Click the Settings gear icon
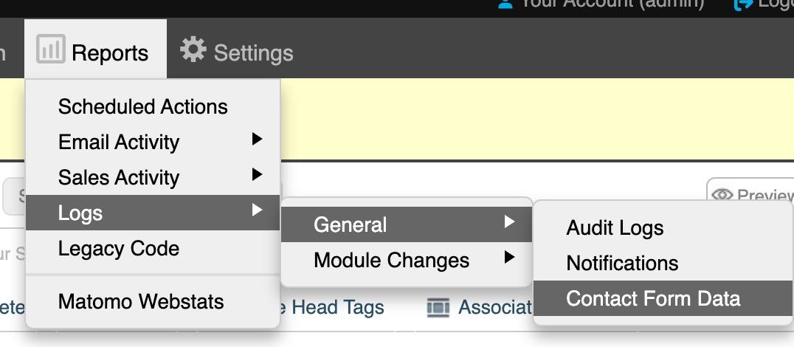794x347 pixels. click(193, 49)
